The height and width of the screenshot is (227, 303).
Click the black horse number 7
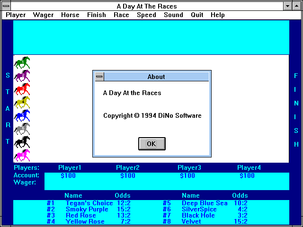pos(22,142)
